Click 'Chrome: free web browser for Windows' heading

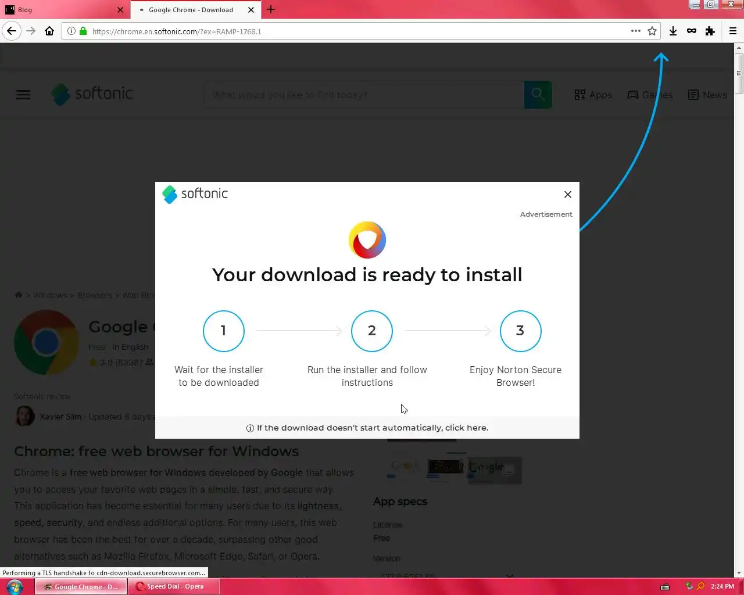(x=156, y=451)
